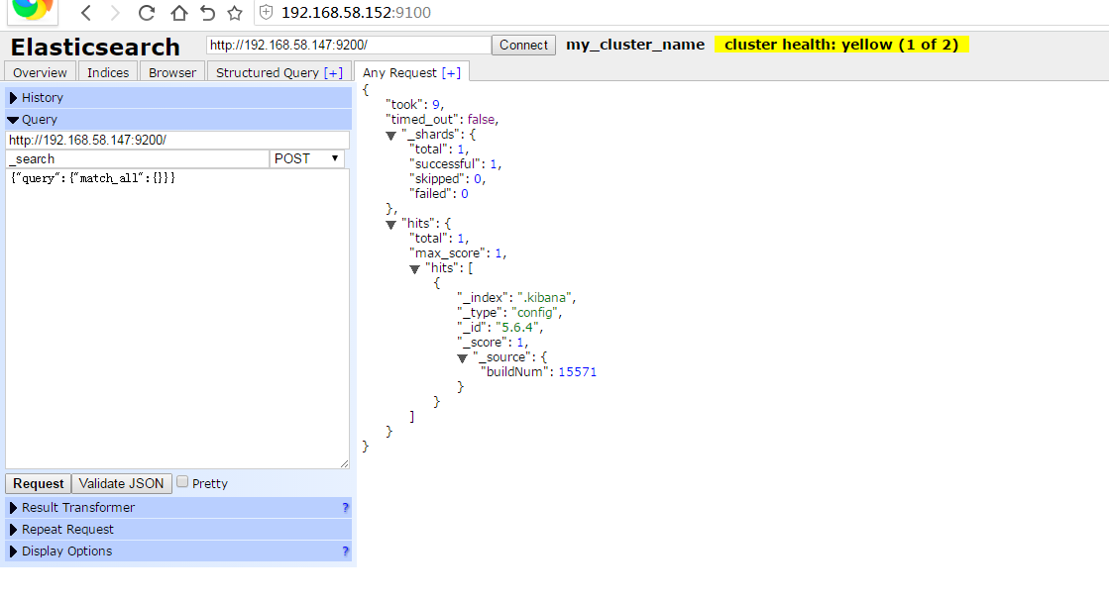The width and height of the screenshot is (1109, 601).
Task: Open the browser home page icon
Action: [179, 13]
